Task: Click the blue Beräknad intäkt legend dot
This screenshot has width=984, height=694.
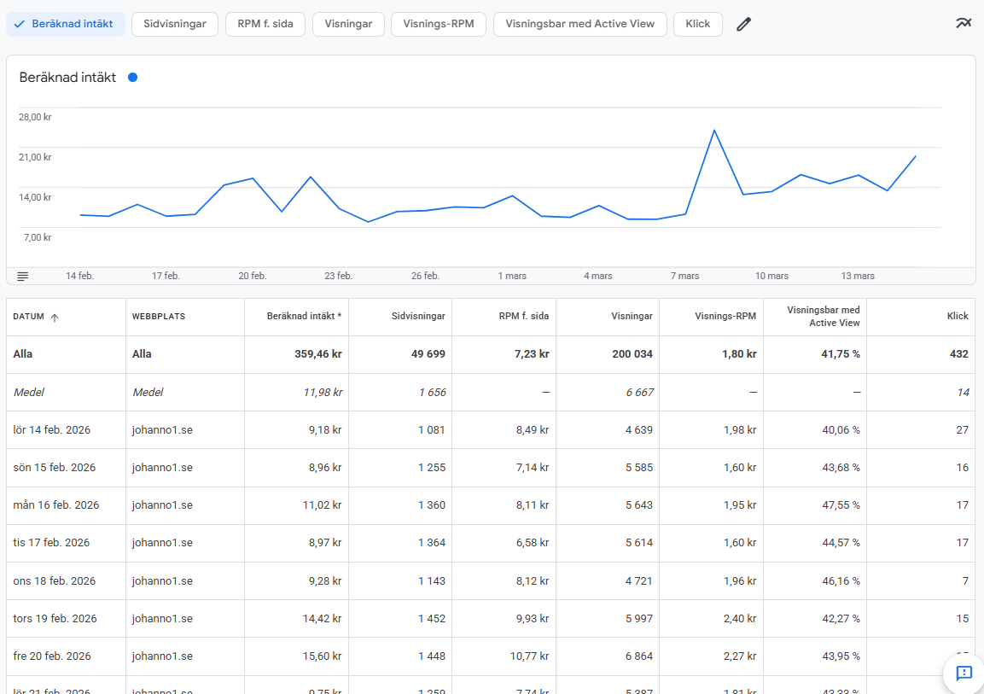Action: pos(132,78)
